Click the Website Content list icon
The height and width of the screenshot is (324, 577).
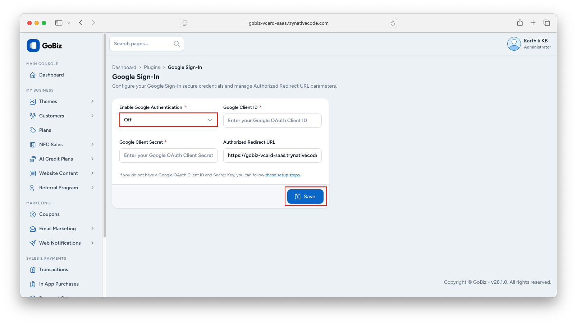point(33,173)
